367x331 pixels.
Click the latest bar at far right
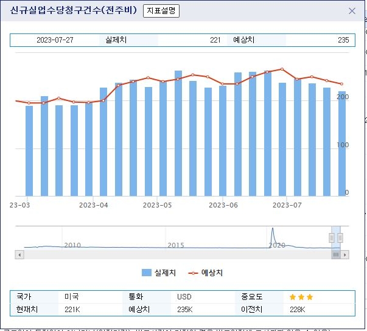point(341,144)
